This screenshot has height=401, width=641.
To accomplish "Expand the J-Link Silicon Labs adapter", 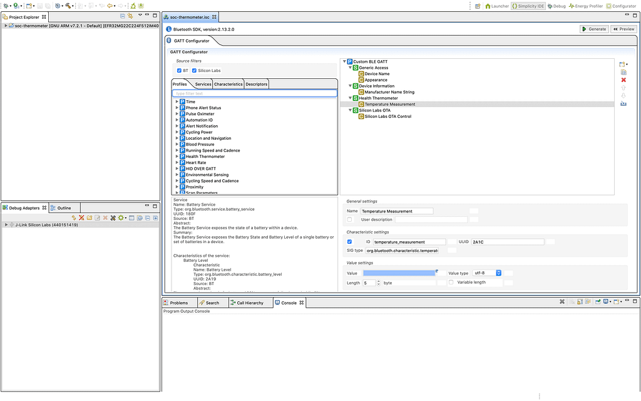I will (x=6, y=225).
